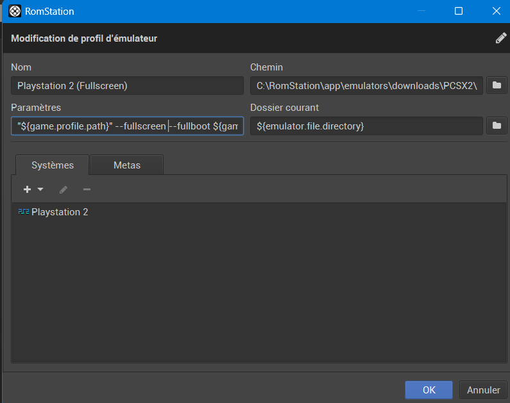Close the RomStation window
This screenshot has height=403, width=510.
click(496, 11)
